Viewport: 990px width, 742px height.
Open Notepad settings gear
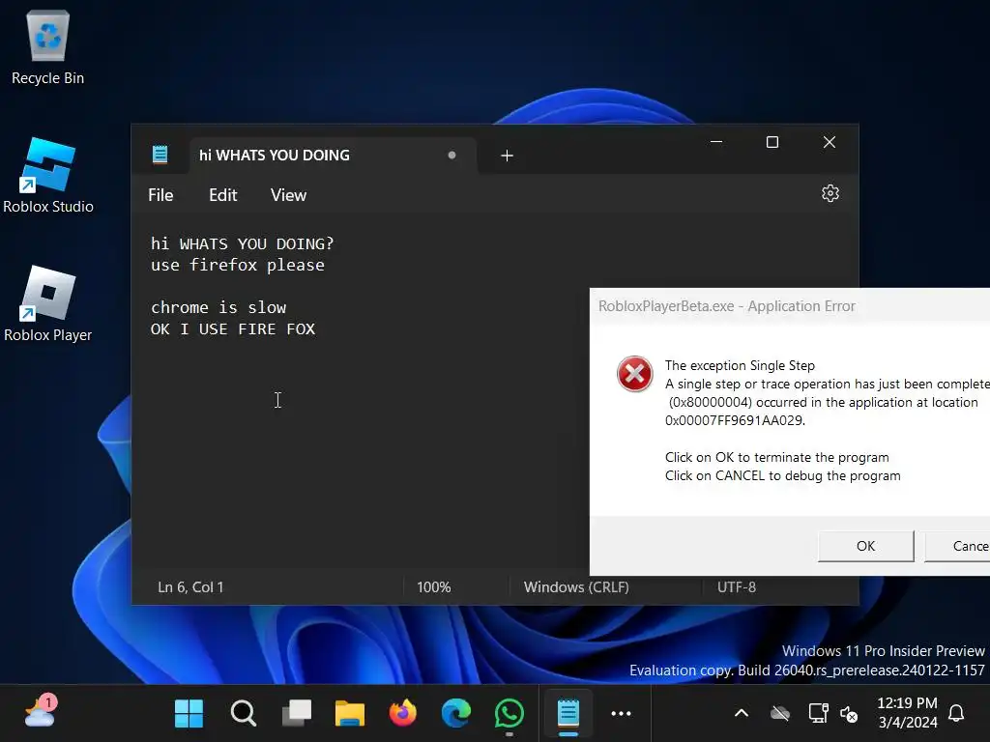(830, 193)
